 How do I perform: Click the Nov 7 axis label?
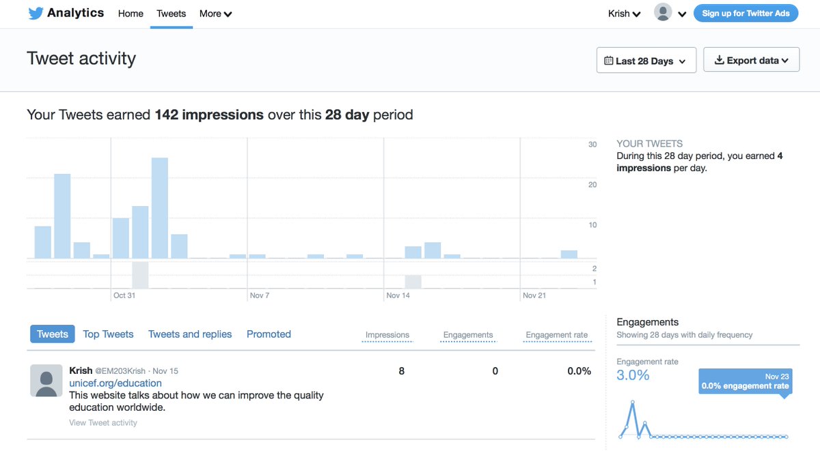pos(260,295)
